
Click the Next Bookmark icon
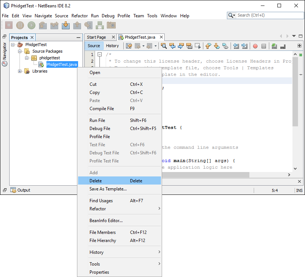pos(217,46)
